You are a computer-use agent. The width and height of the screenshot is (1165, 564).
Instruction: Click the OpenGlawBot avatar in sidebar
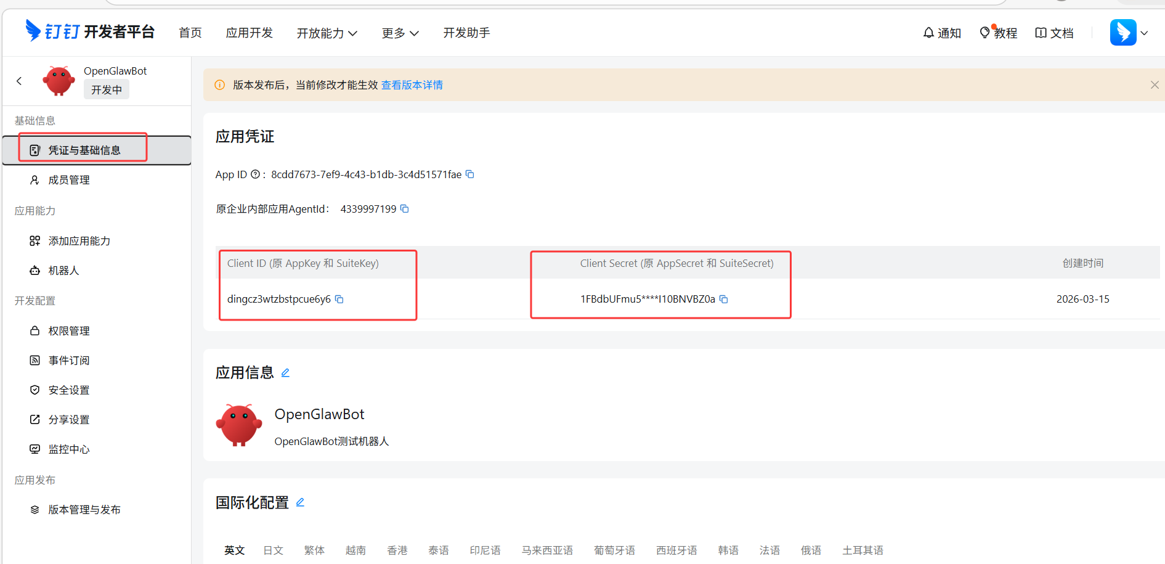coord(59,81)
